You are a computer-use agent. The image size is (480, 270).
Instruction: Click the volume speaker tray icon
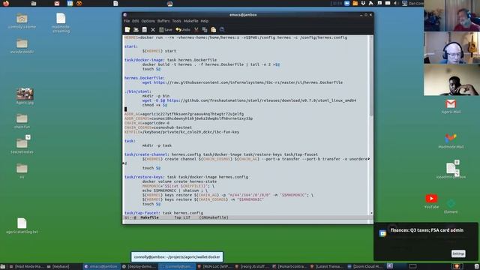coord(395,3)
